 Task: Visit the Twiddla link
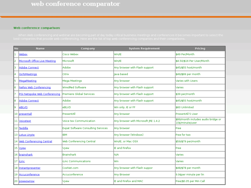point(23,128)
